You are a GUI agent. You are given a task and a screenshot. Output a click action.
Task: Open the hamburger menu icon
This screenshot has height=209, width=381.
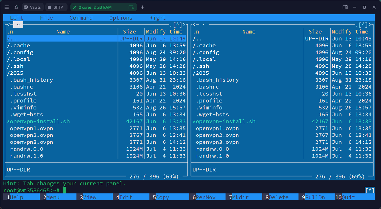tap(6, 7)
